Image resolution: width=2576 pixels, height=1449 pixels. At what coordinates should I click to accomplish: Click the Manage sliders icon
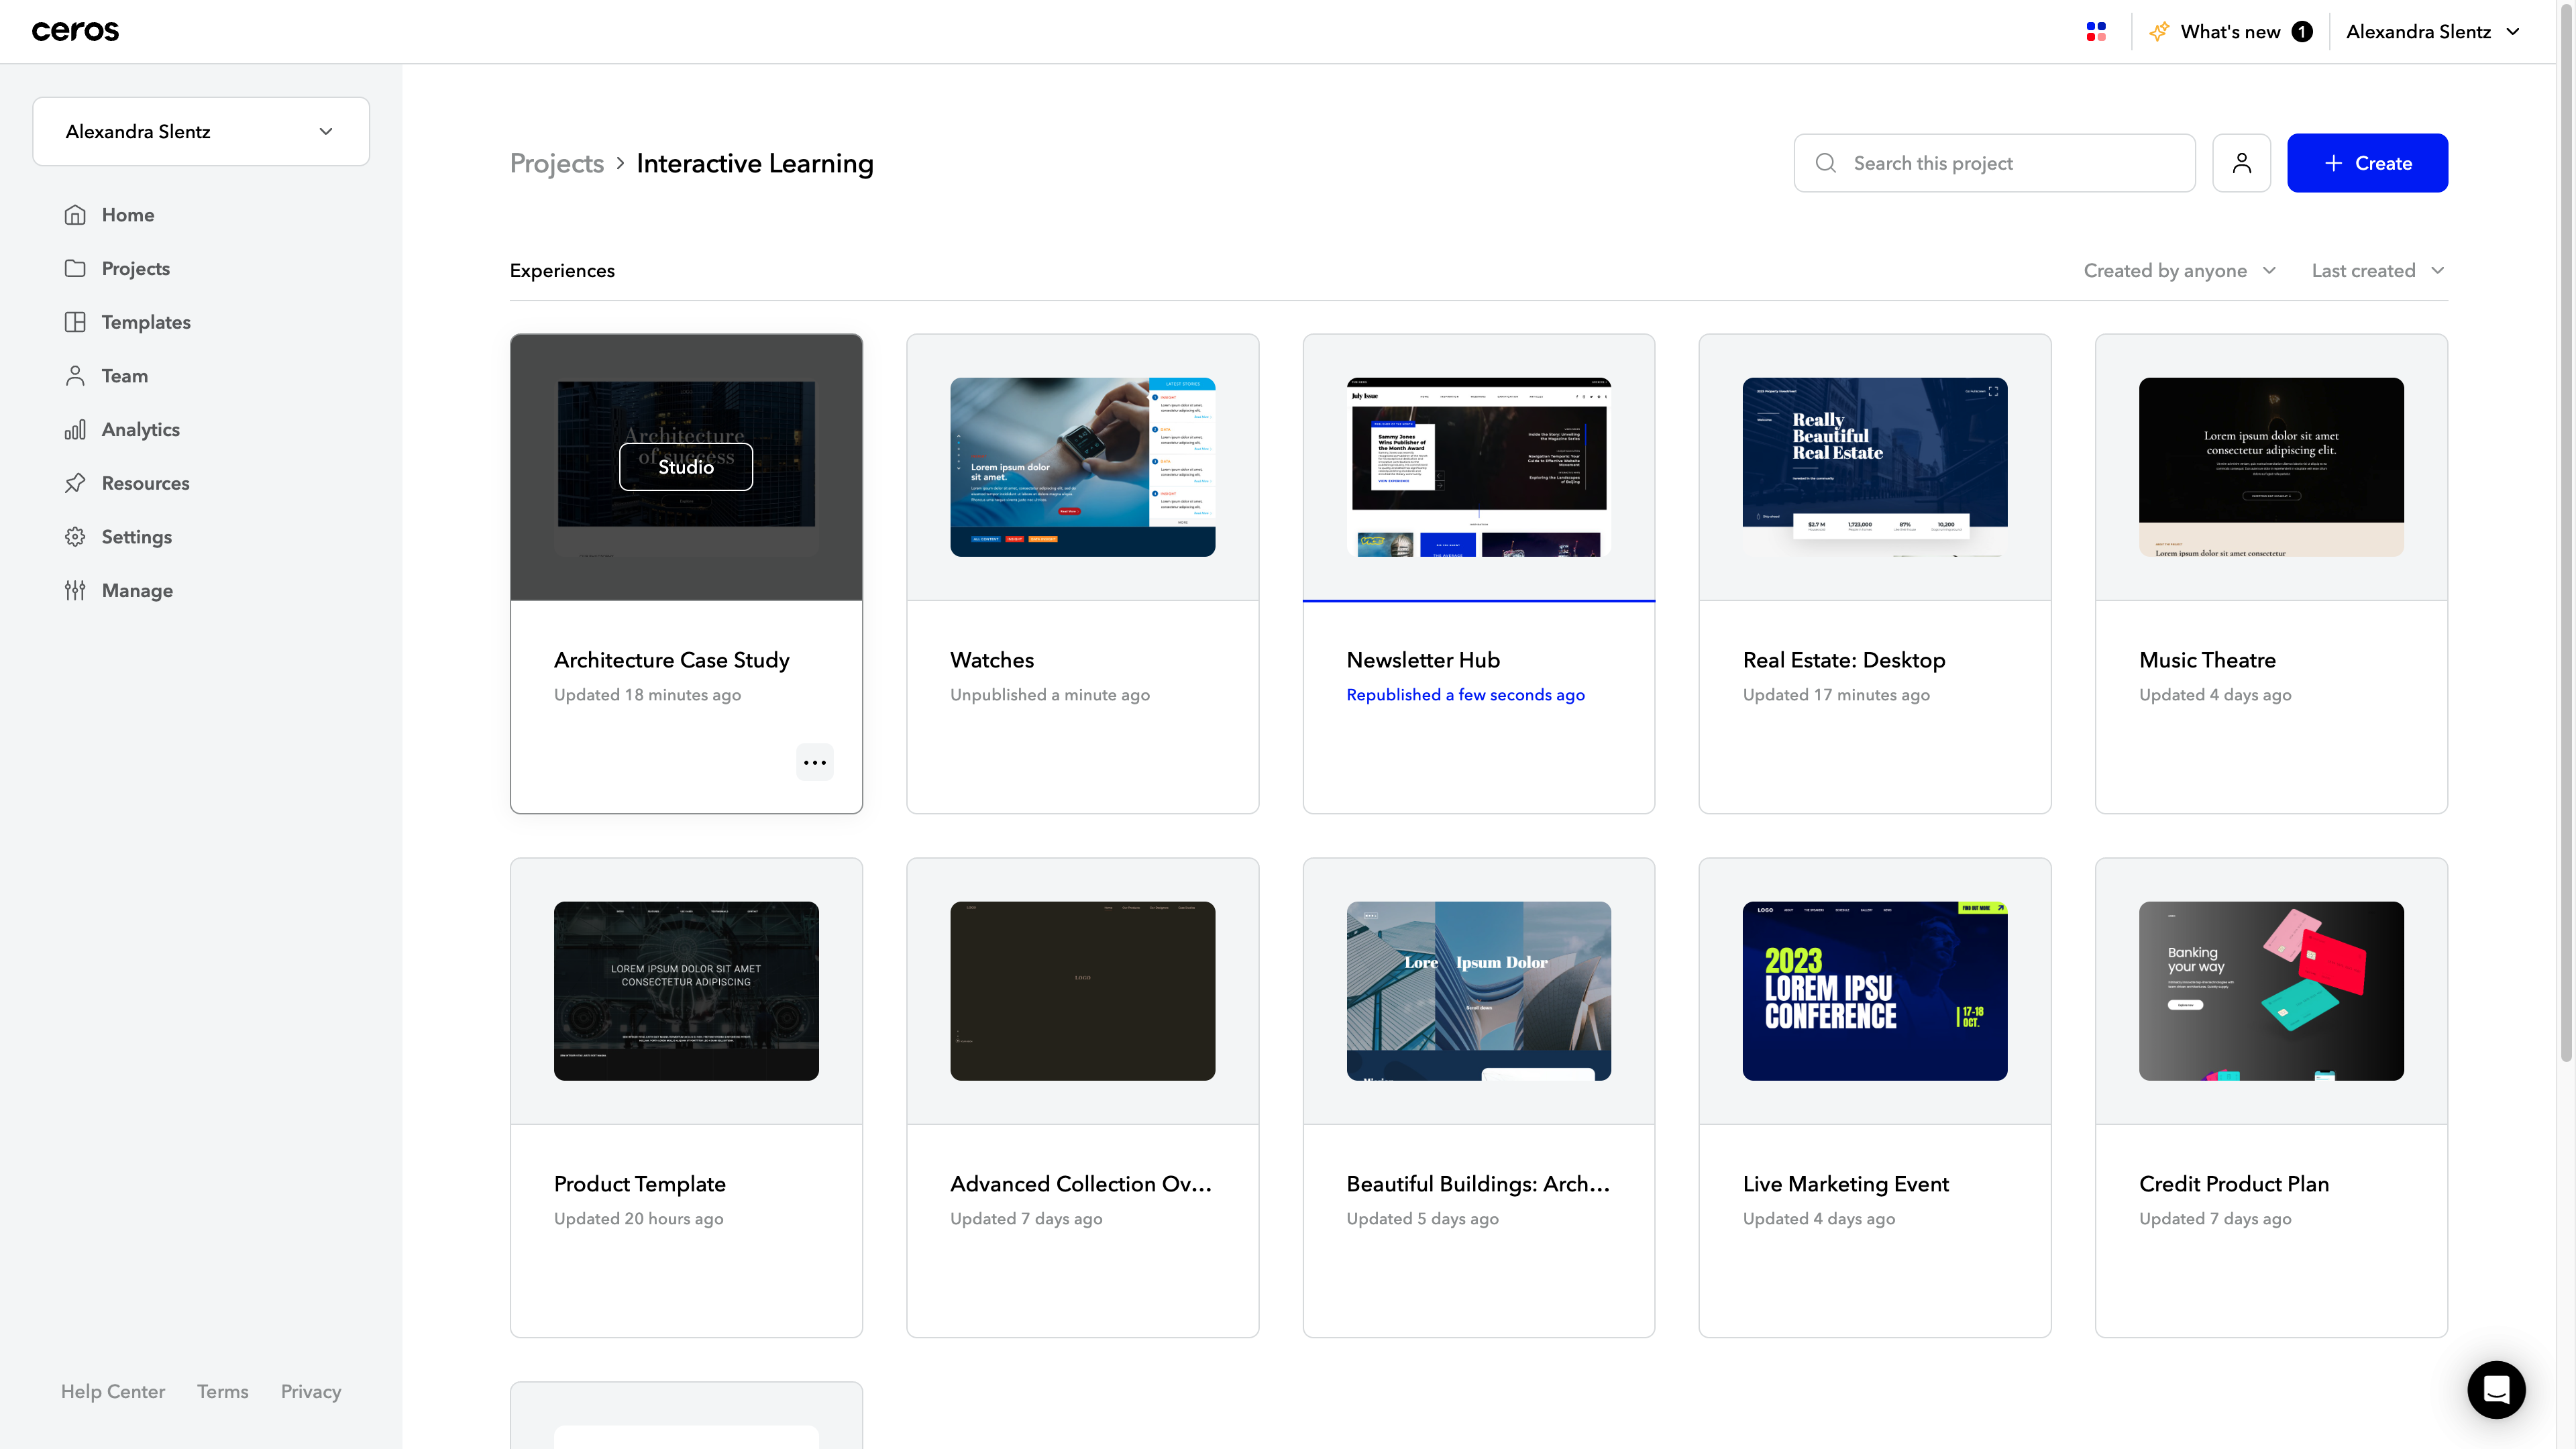[x=75, y=590]
